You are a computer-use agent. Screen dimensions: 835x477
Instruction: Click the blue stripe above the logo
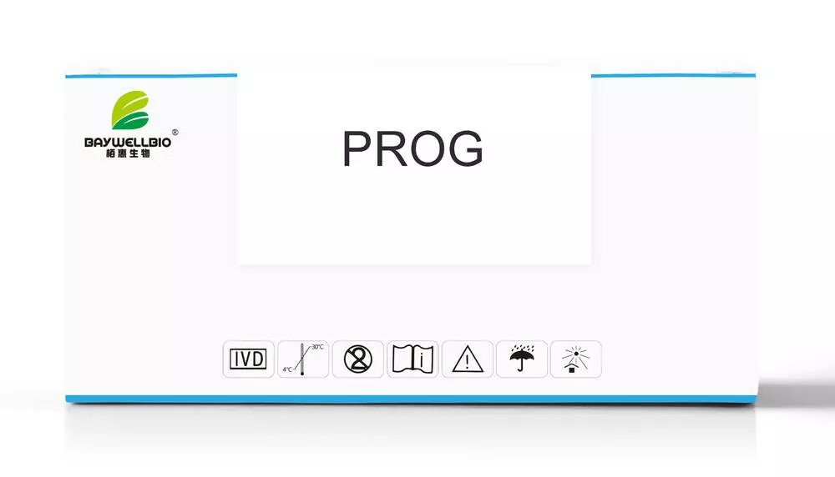[151, 76]
